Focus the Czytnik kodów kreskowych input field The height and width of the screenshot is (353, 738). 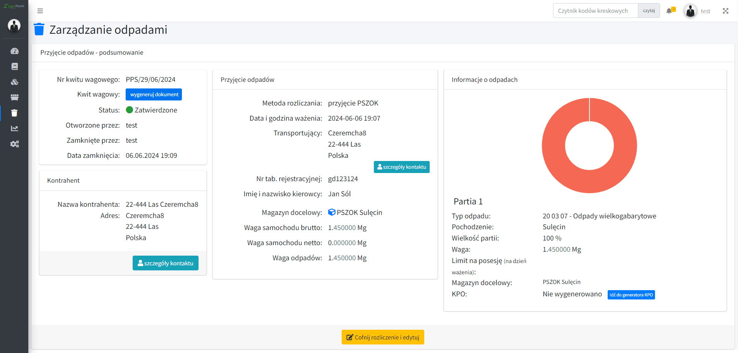[x=595, y=11]
